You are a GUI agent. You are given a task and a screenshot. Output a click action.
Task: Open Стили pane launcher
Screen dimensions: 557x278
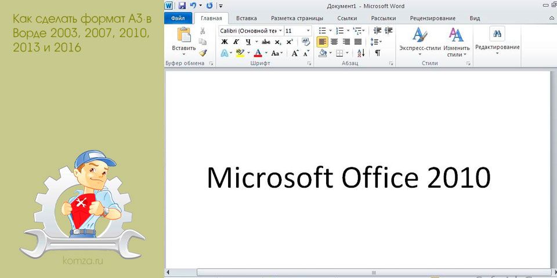point(469,64)
